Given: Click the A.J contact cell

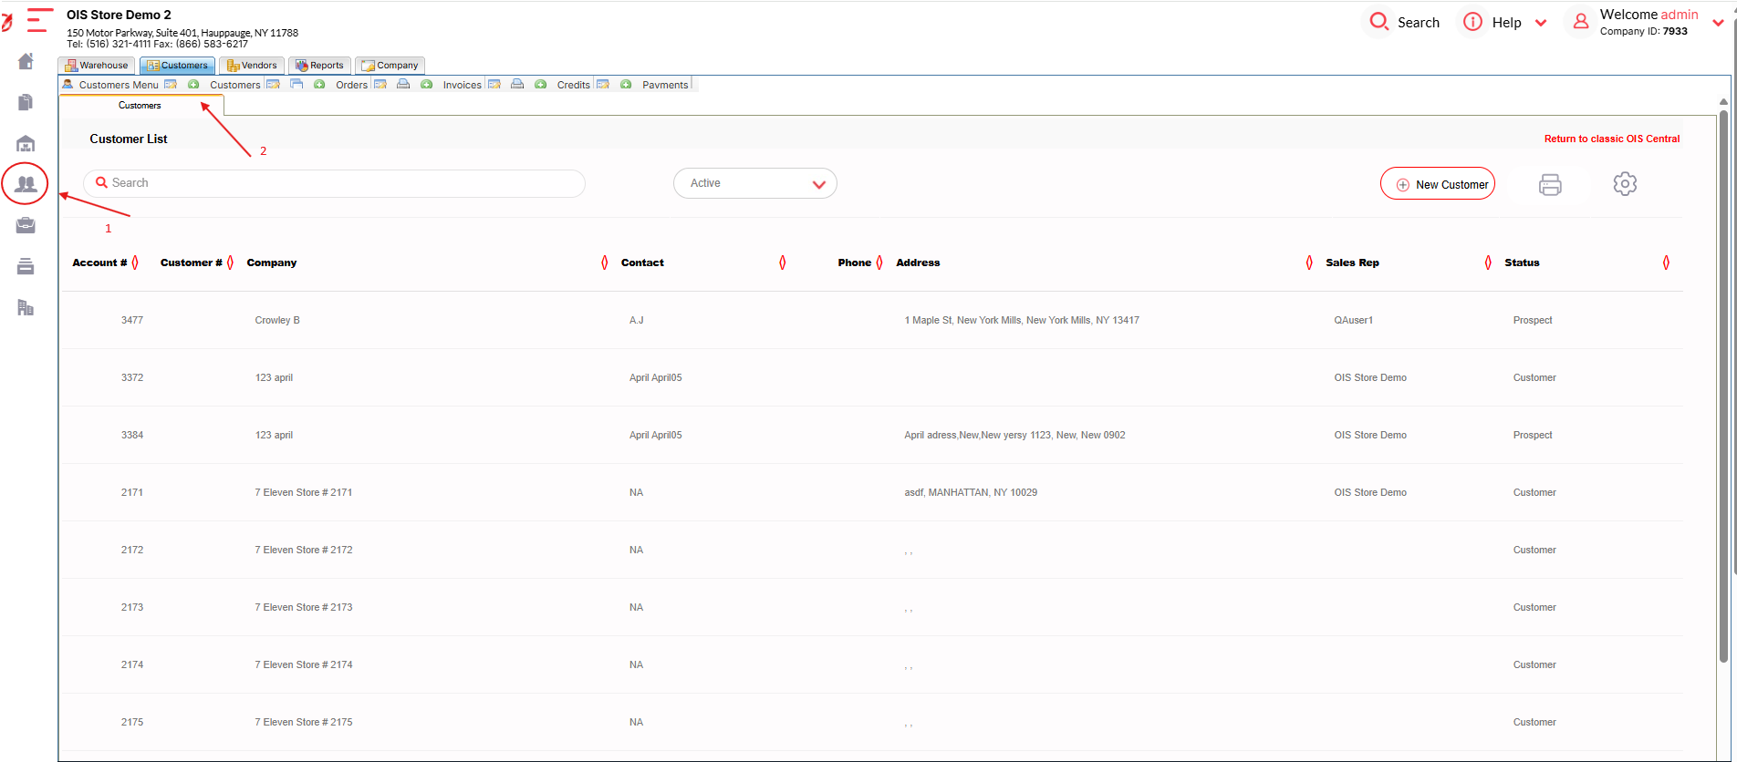Looking at the screenshot, I should (636, 320).
